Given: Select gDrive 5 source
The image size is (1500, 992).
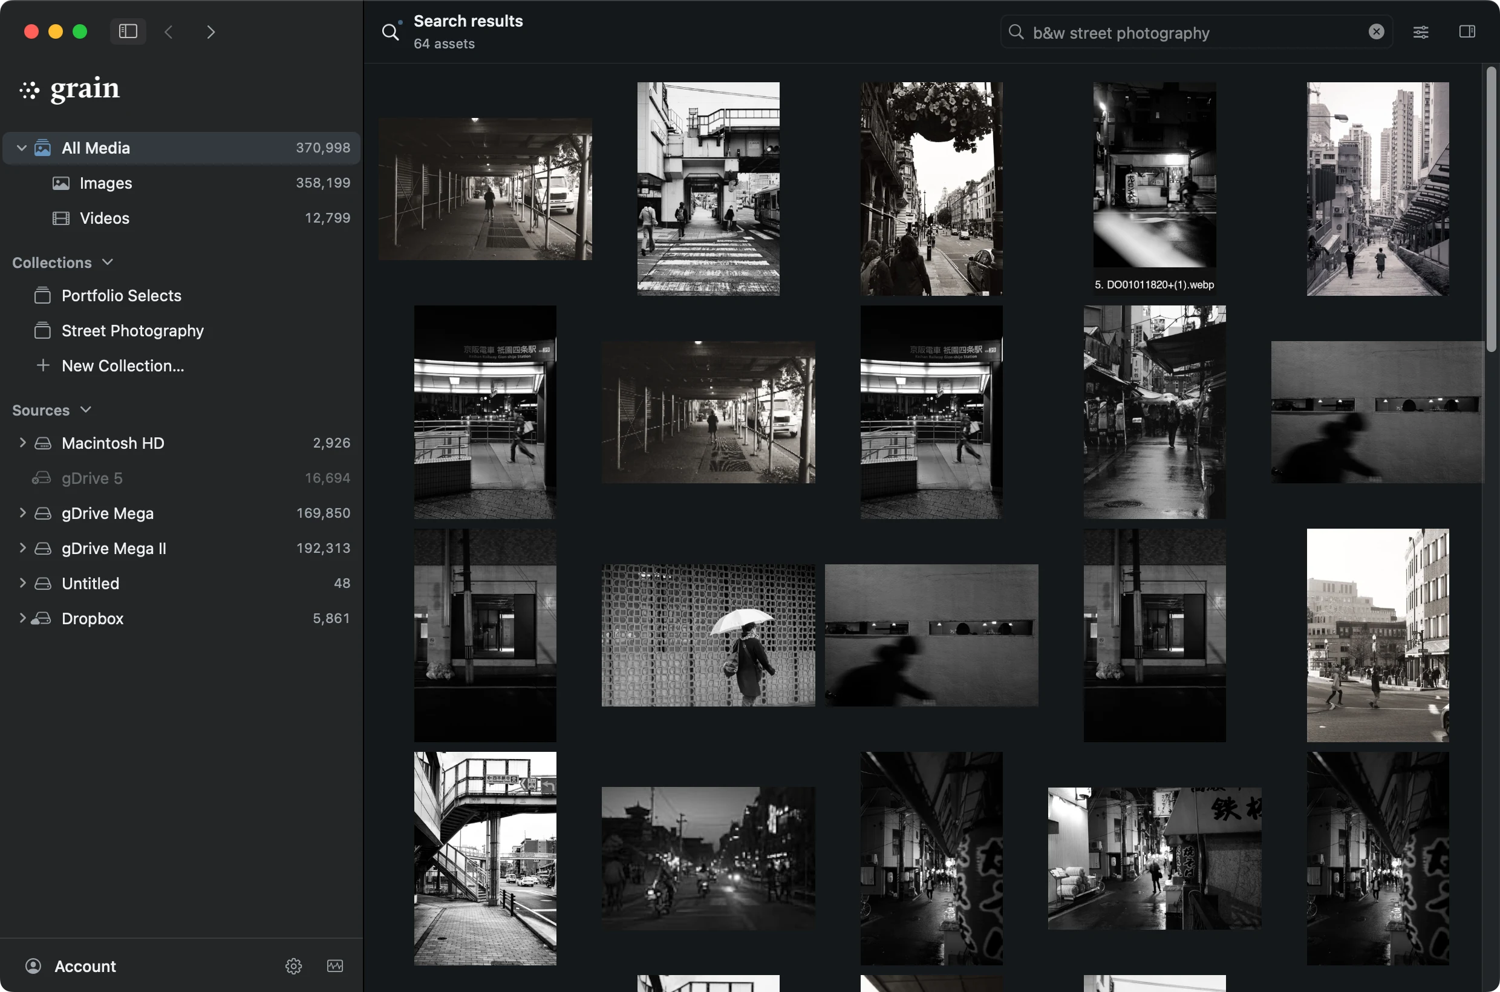Looking at the screenshot, I should [x=181, y=478].
